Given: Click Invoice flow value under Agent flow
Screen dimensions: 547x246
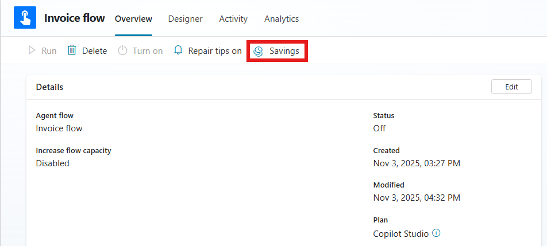Looking at the screenshot, I should (x=59, y=128).
